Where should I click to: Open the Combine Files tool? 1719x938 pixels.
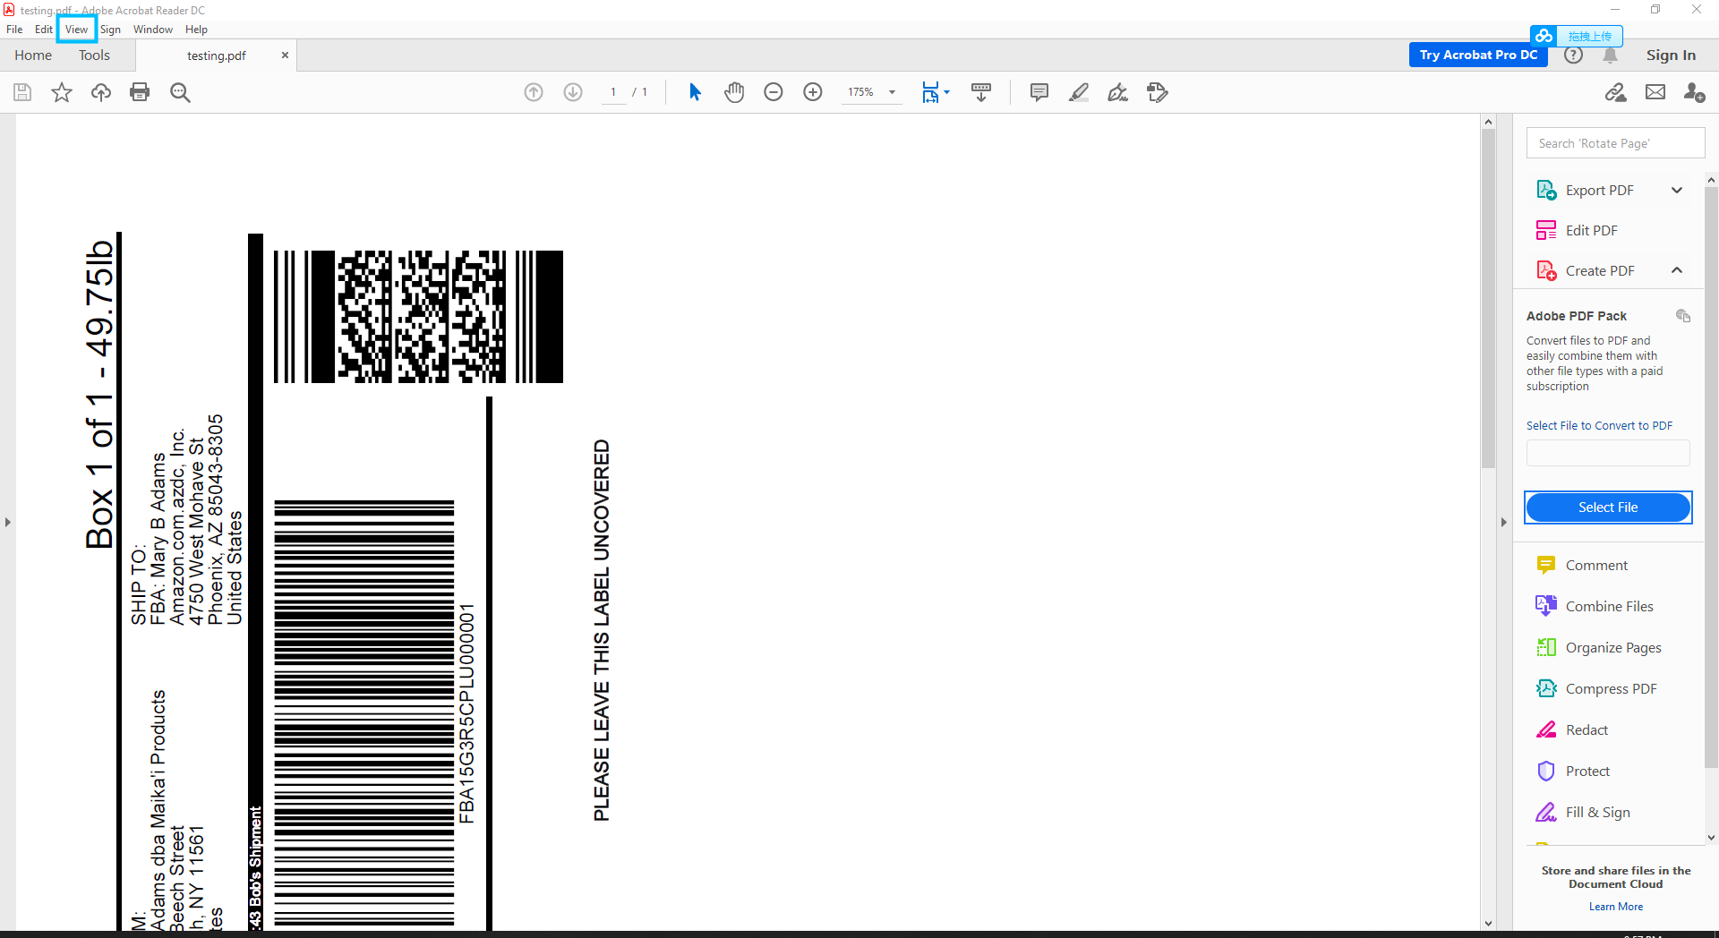tap(1609, 606)
